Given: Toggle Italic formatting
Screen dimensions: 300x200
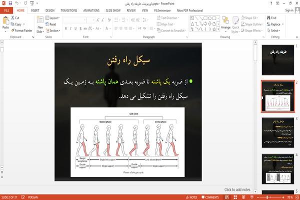Looking at the screenshot, I should (x=70, y=29).
